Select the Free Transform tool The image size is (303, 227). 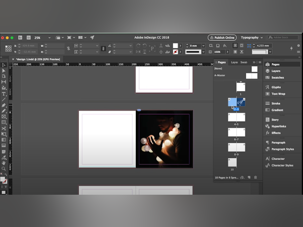tap(4, 134)
